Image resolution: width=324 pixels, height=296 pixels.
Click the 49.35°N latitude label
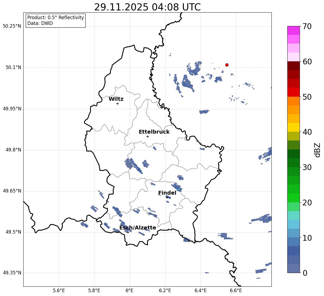pyautogui.click(x=12, y=273)
